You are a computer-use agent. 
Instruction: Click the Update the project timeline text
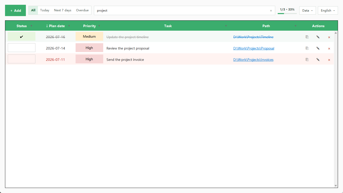pyautogui.click(x=128, y=37)
